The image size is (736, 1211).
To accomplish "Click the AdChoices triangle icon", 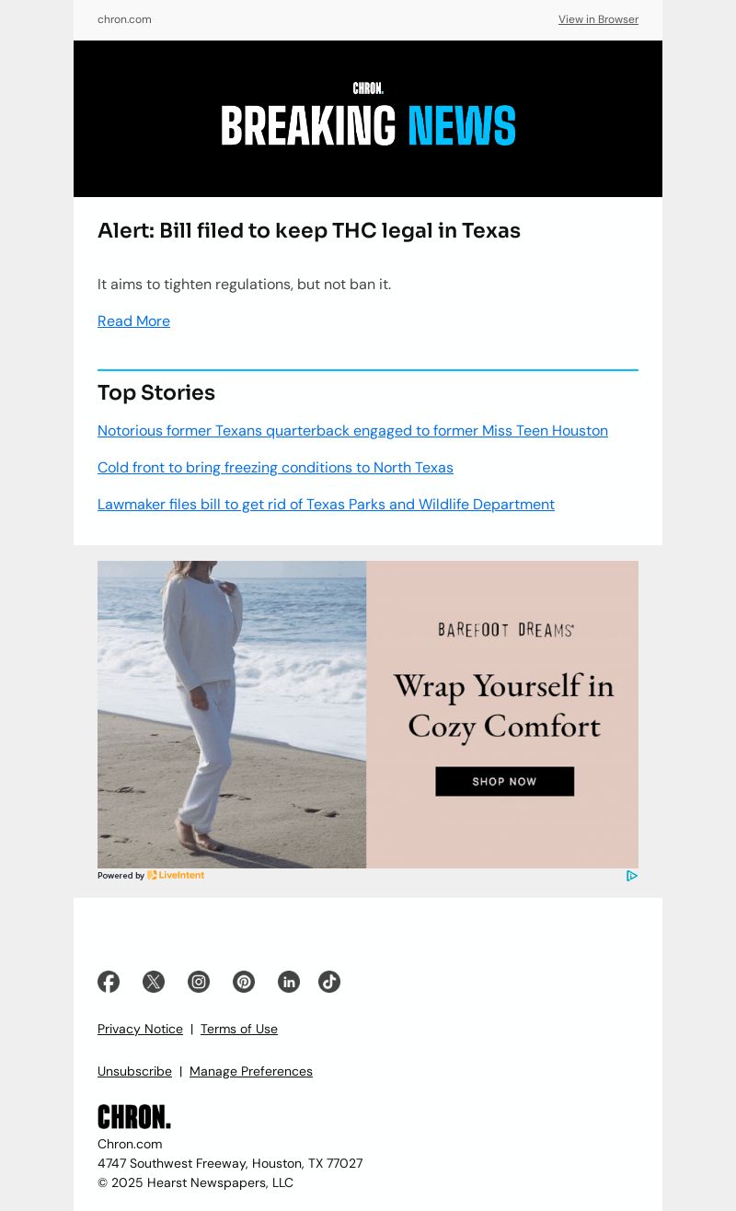I will [x=632, y=876].
